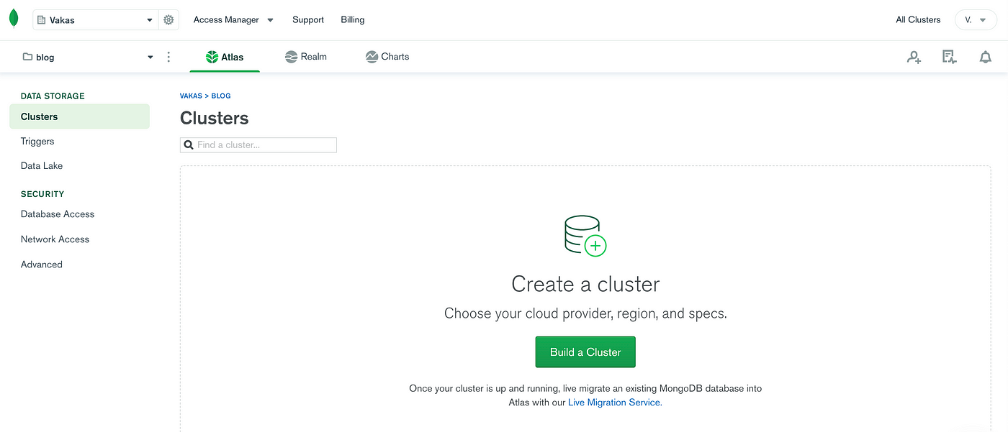Switch to the Atlas tab

click(225, 57)
